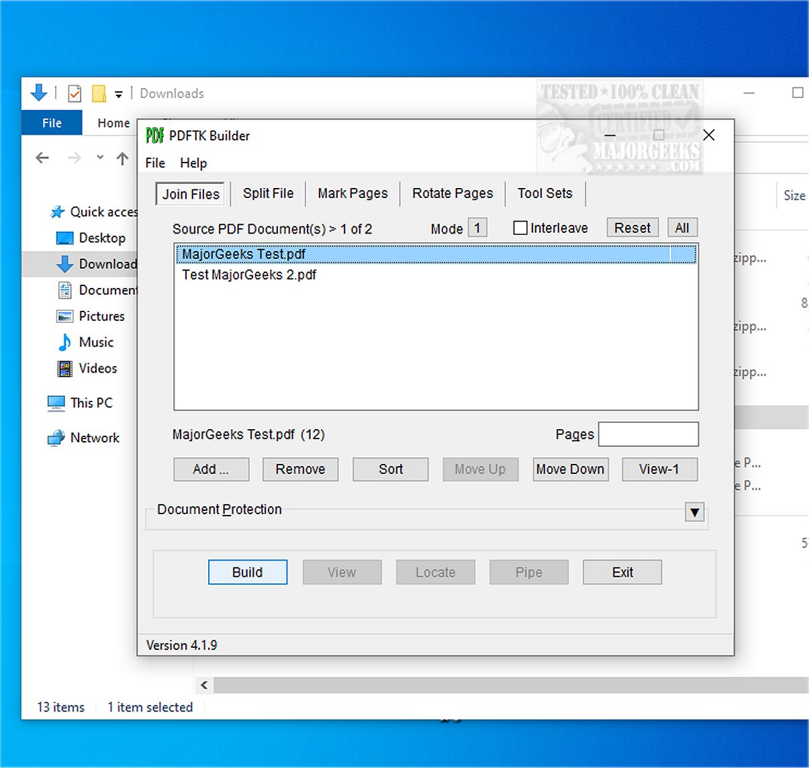This screenshot has width=809, height=768.
Task: Click the Build button
Action: click(x=248, y=572)
